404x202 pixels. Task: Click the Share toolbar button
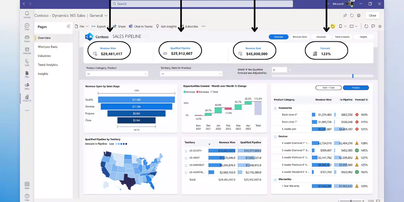point(119,26)
